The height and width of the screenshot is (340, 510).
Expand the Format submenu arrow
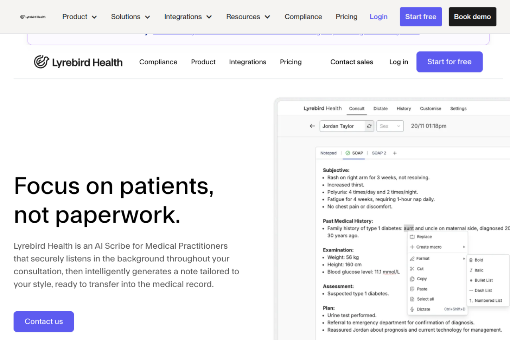click(x=464, y=259)
